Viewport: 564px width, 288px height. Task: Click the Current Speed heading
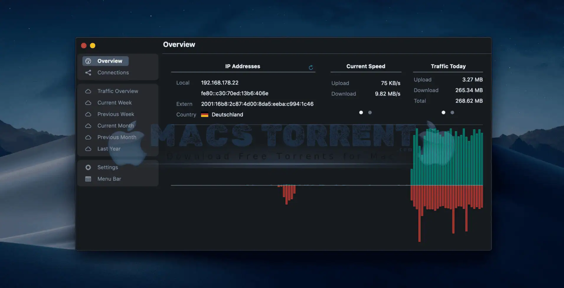[x=366, y=66]
